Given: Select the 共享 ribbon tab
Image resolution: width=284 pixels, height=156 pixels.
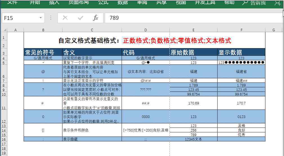Looking at the screenshot, I should (x=162, y=3).
